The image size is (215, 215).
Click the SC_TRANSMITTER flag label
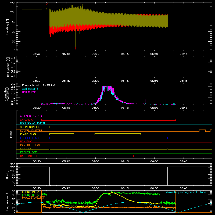pyautogui.click(x=31, y=131)
